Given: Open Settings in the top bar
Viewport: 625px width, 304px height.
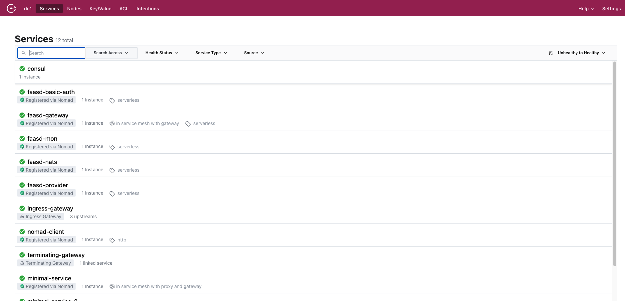Looking at the screenshot, I should click(x=611, y=9).
